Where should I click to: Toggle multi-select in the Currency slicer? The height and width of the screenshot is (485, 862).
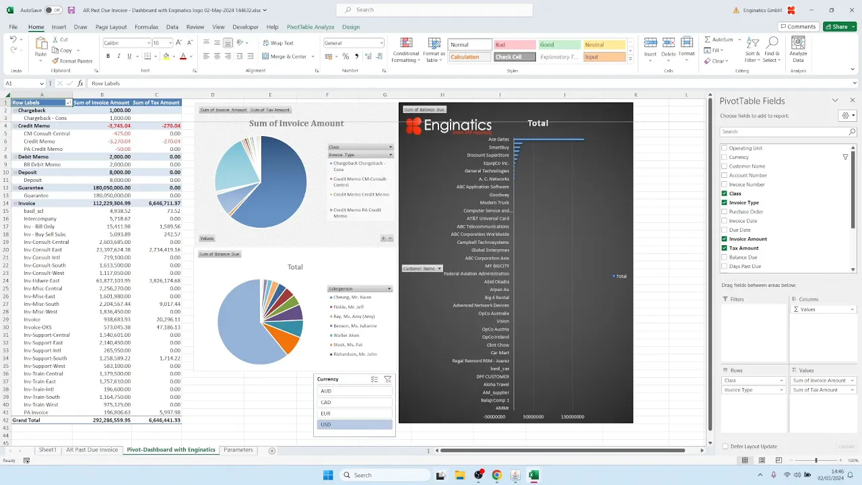click(x=374, y=379)
